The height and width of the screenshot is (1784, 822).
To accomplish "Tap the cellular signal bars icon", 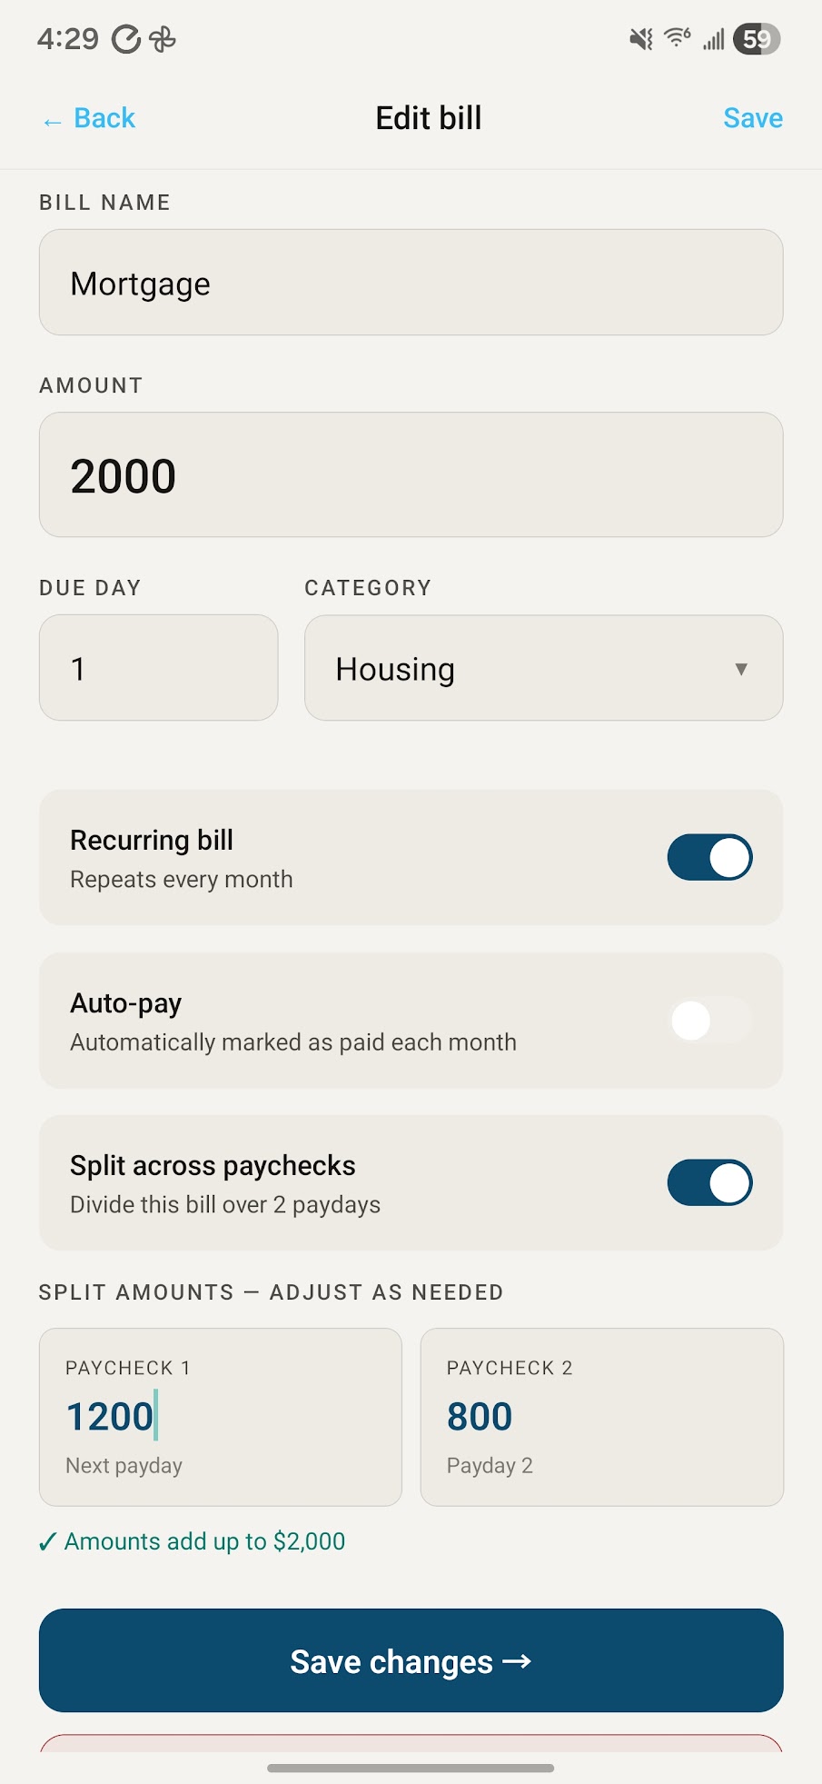I will (x=714, y=39).
